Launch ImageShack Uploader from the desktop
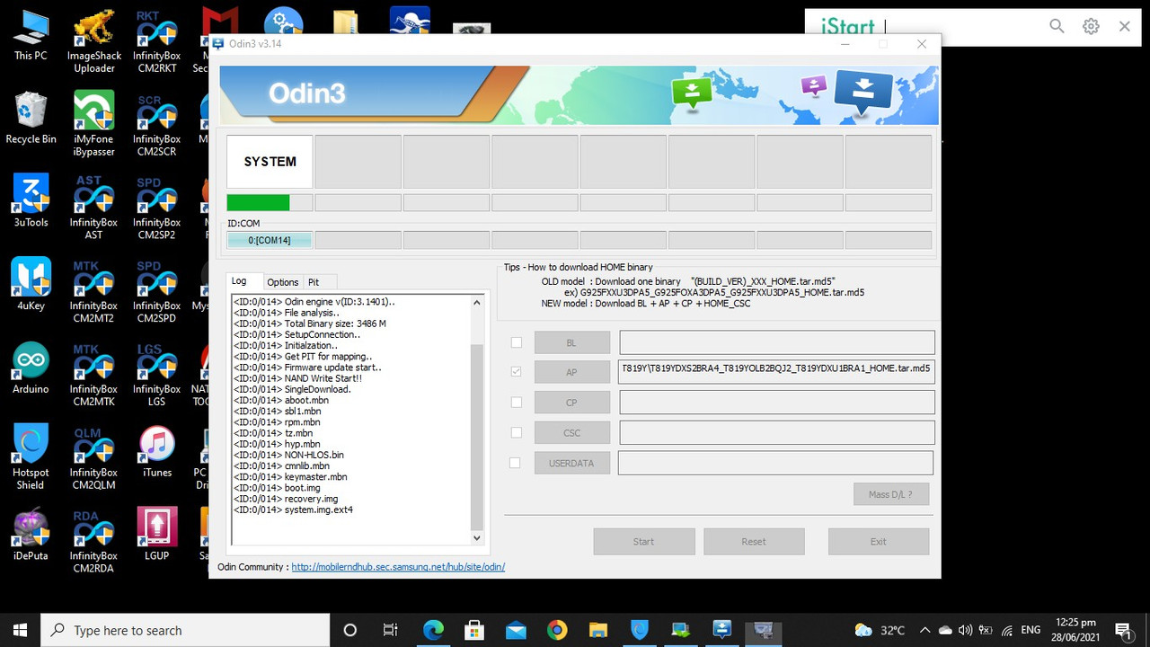 pyautogui.click(x=94, y=42)
